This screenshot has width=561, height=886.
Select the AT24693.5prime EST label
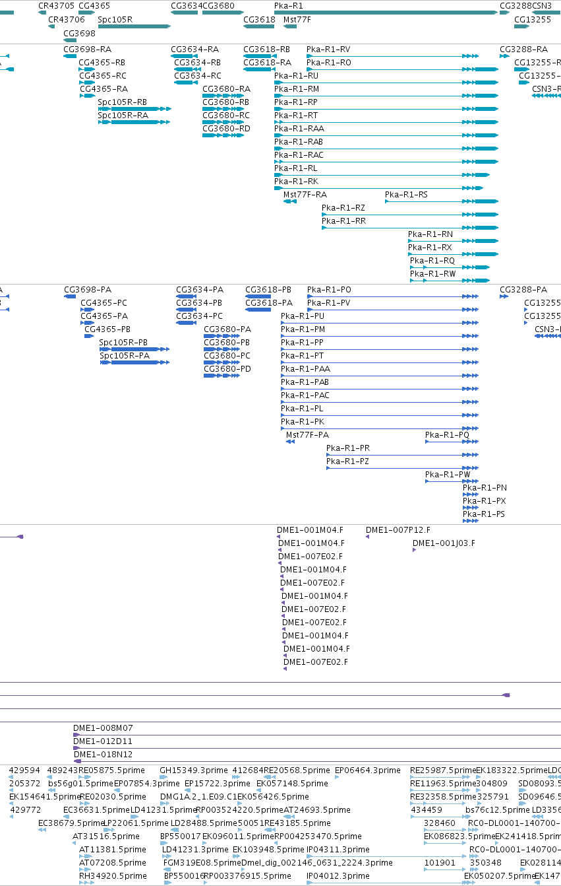[317, 809]
